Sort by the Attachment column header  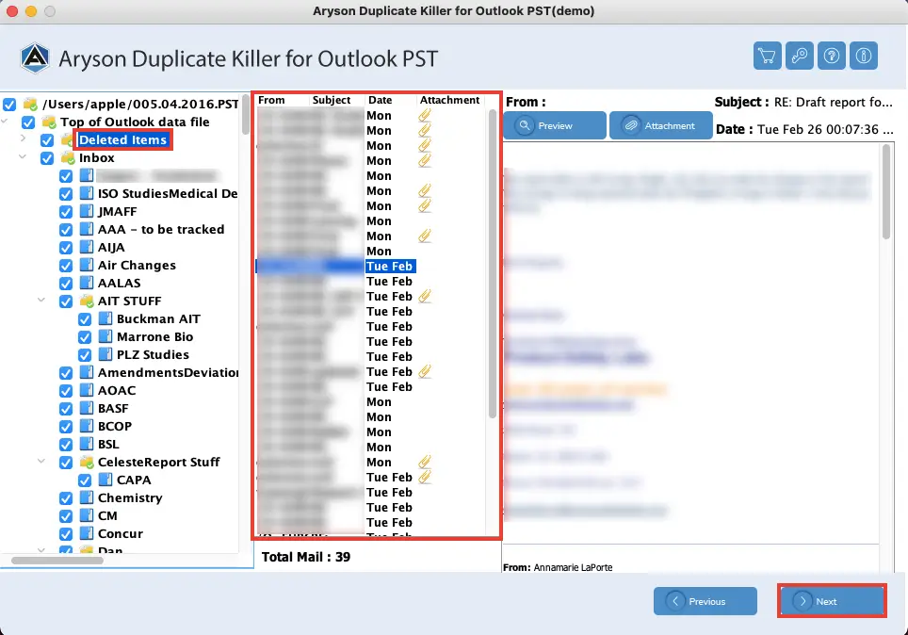[x=450, y=100]
